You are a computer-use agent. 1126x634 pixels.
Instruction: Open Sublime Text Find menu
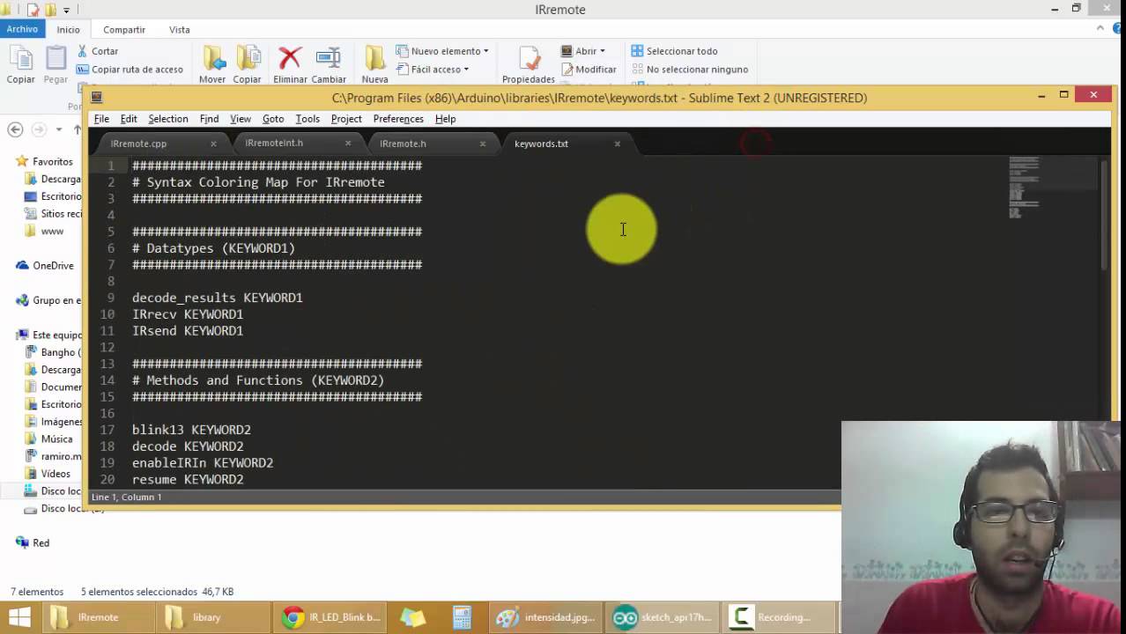point(209,119)
